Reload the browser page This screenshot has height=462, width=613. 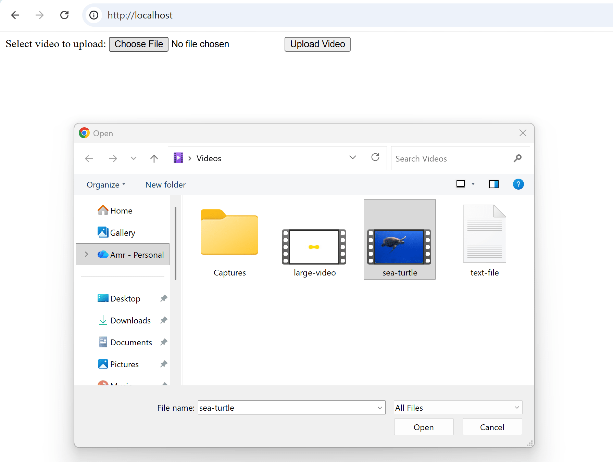point(64,15)
